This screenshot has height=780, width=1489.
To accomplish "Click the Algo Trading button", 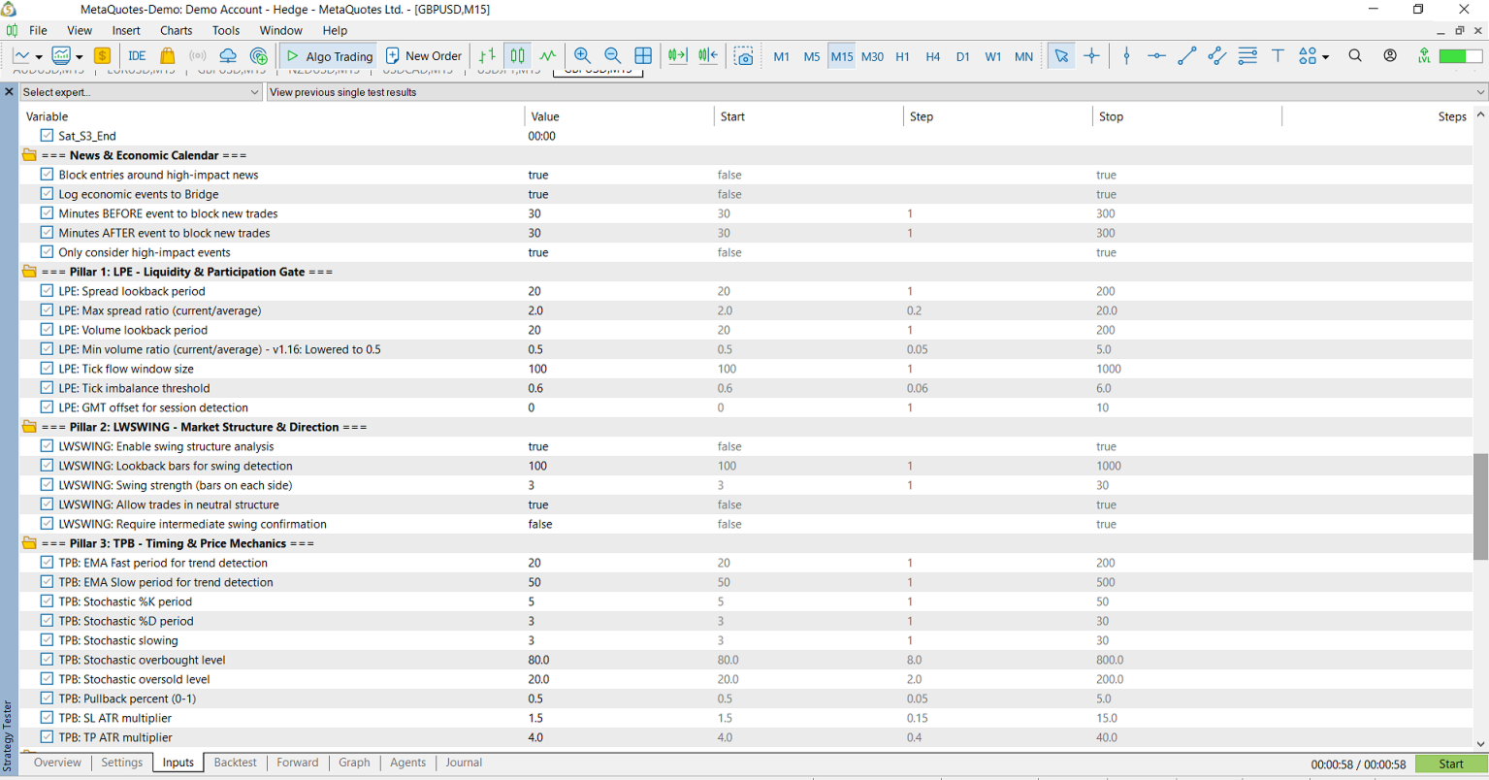I will (330, 56).
